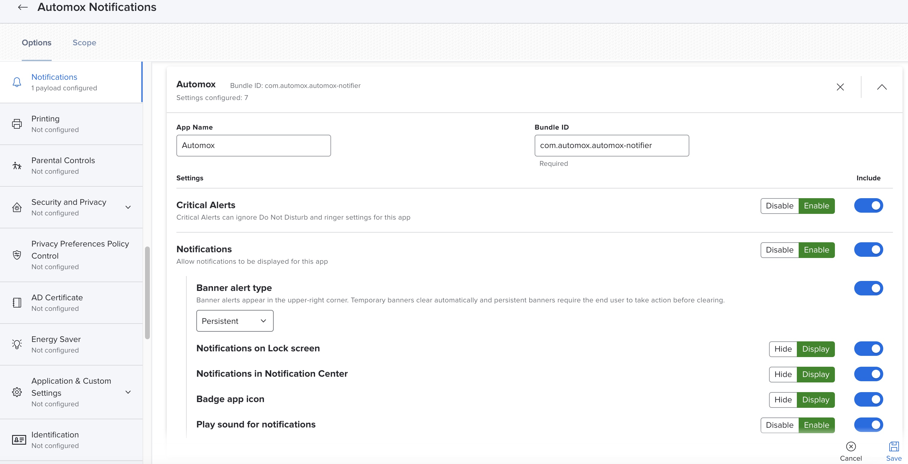
Task: Toggle Include switch for Notifications on Lock screen
Action: click(x=868, y=349)
